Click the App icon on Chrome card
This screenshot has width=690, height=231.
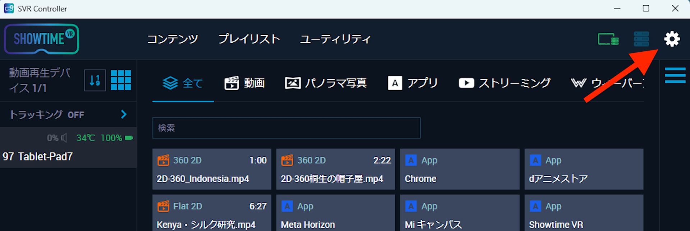click(411, 160)
